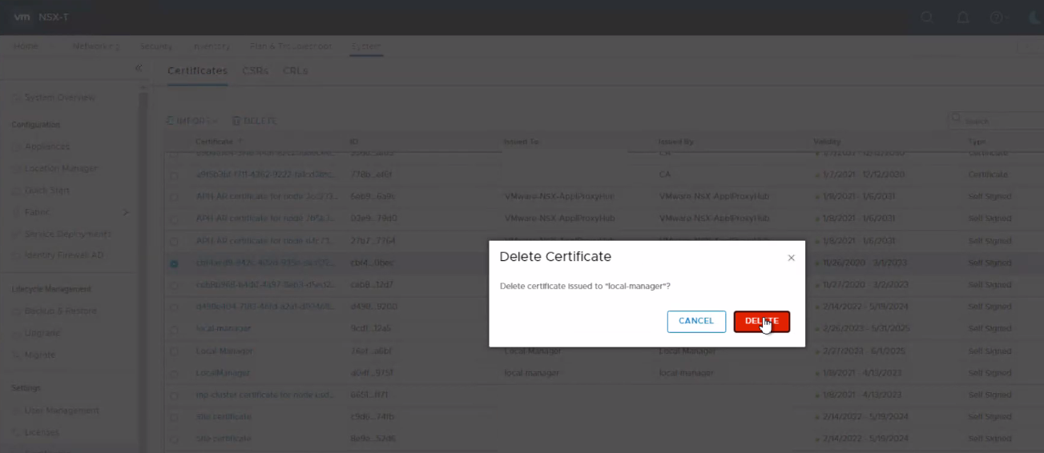Select radio for local-manager ID 9cd1...12a5
1044x453 pixels.
174,329
